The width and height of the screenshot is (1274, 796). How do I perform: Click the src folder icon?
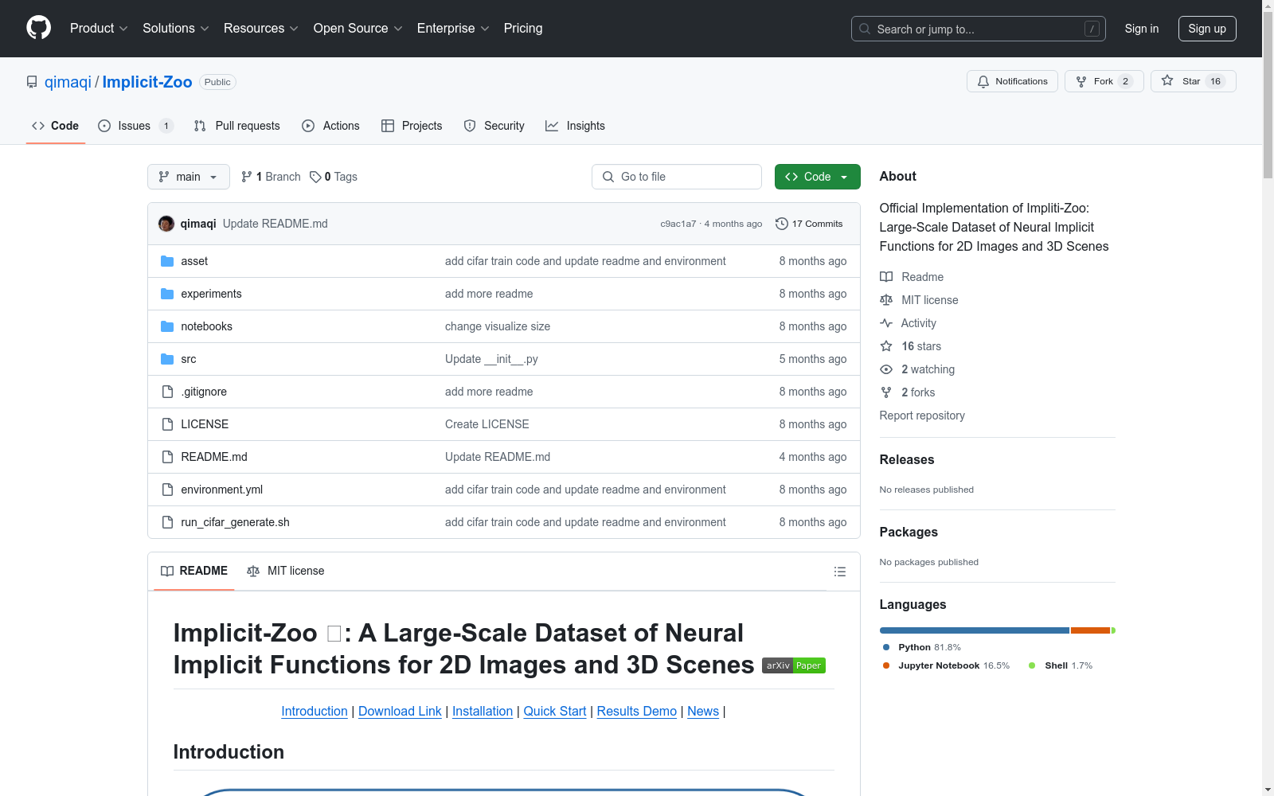pos(167,359)
